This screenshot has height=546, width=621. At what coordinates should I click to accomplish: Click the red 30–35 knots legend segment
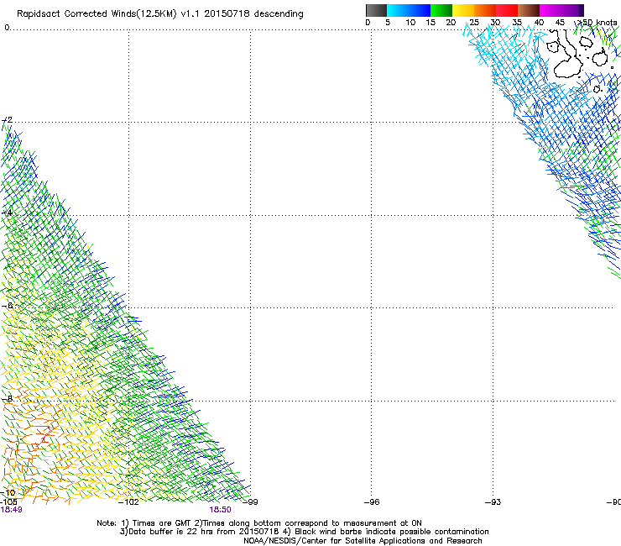[x=507, y=10]
